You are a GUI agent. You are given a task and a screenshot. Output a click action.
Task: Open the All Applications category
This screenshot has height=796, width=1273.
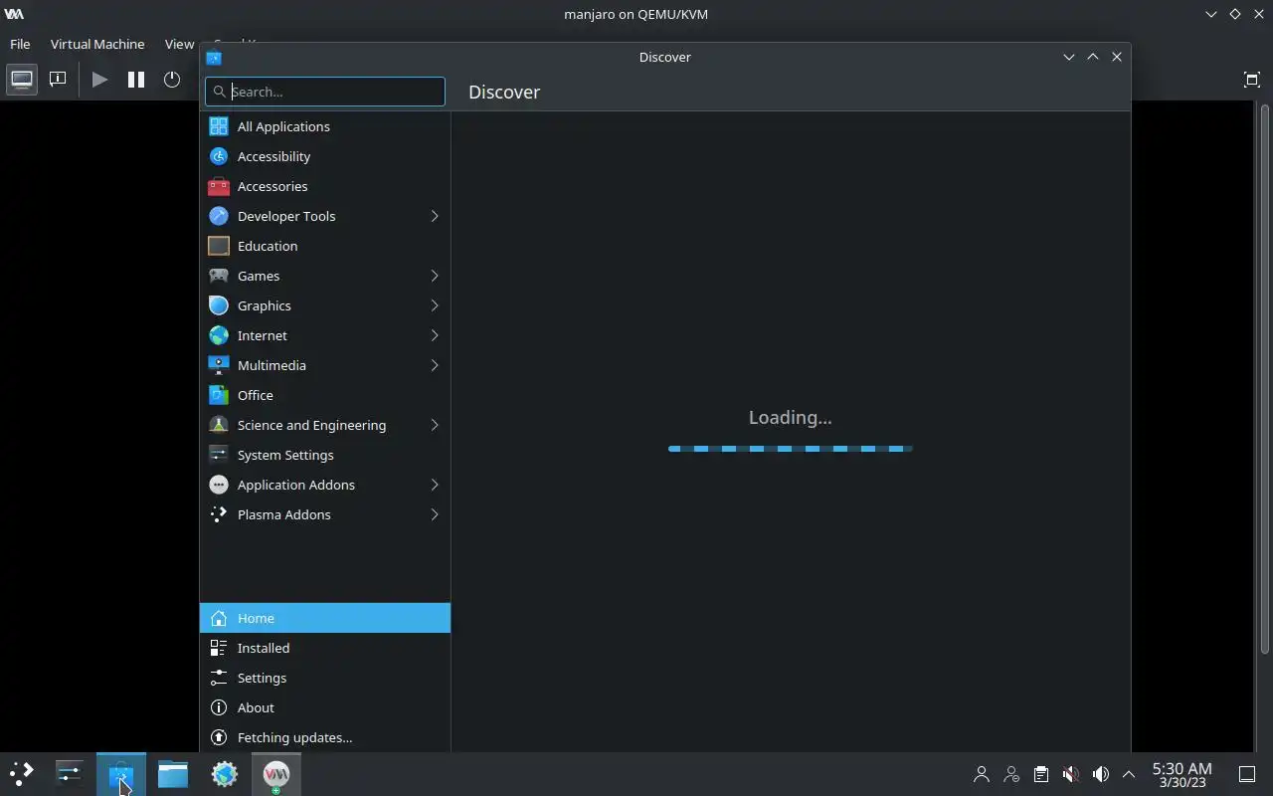tap(325, 126)
